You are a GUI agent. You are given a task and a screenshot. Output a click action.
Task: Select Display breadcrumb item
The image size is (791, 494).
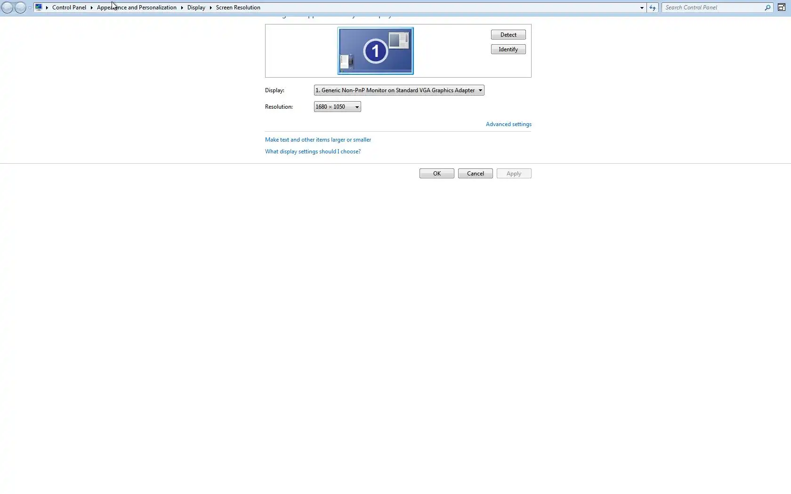pos(196,8)
